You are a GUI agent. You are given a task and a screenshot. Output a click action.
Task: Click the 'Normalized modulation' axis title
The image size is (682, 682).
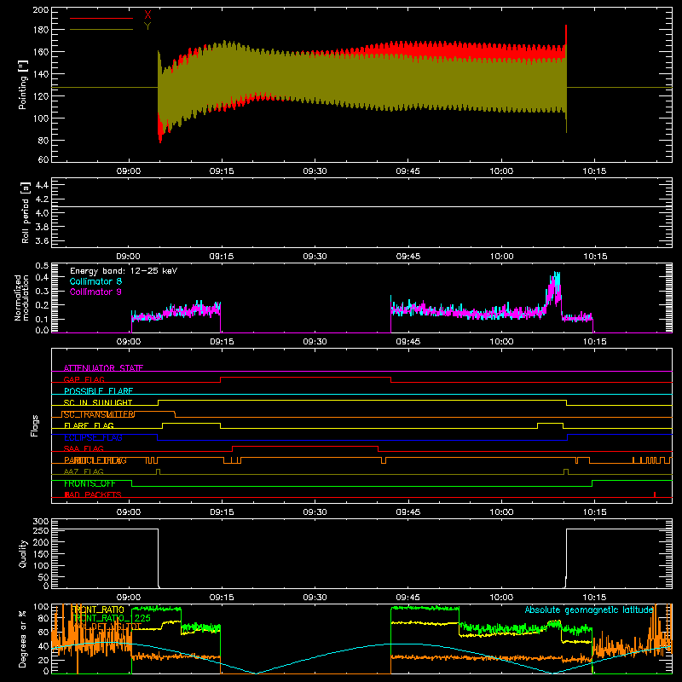[x=20, y=298]
